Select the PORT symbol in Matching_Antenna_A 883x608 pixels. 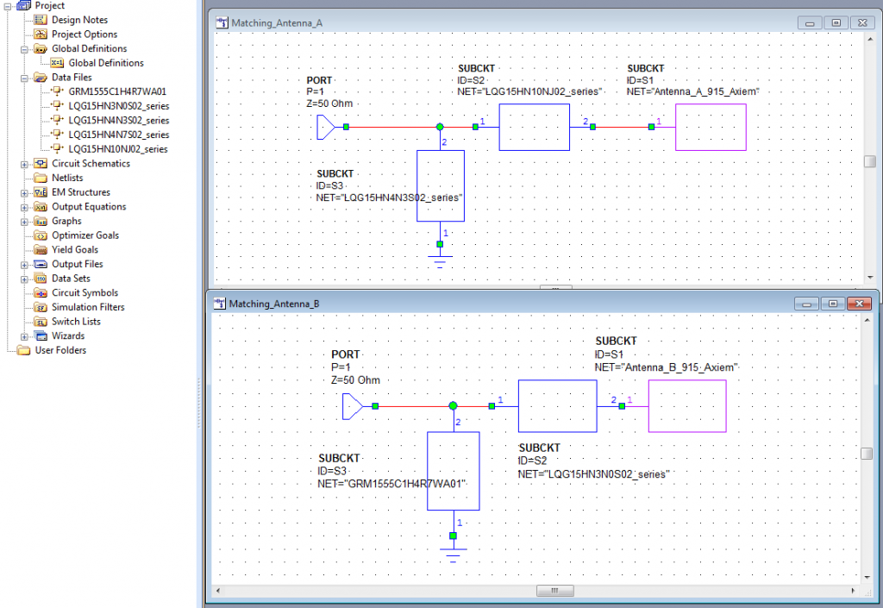(x=325, y=128)
